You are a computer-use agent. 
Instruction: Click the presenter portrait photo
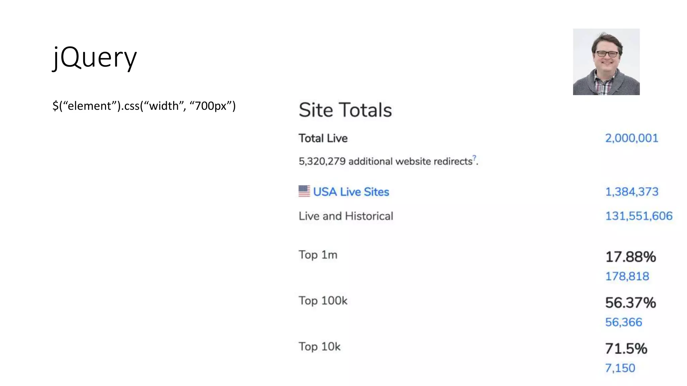[x=606, y=62]
